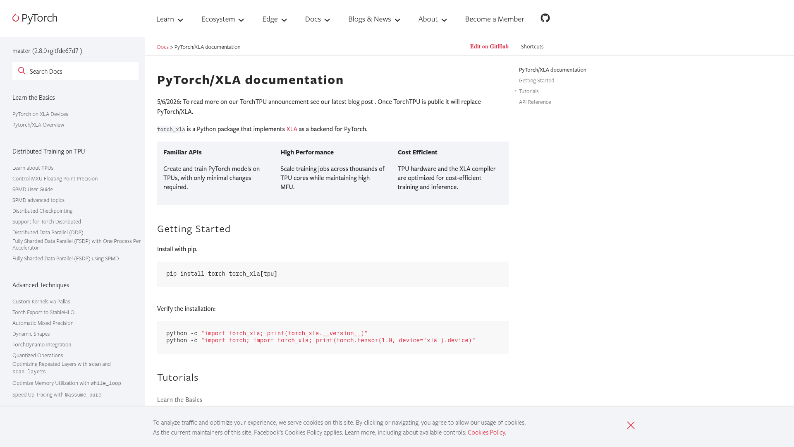794x447 pixels.
Task: Open Pytorch/XLA Overview page
Action: pyautogui.click(x=38, y=125)
